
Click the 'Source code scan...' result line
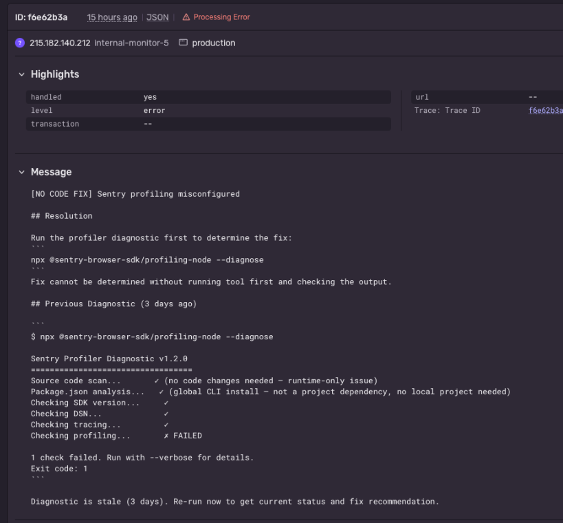click(x=204, y=381)
